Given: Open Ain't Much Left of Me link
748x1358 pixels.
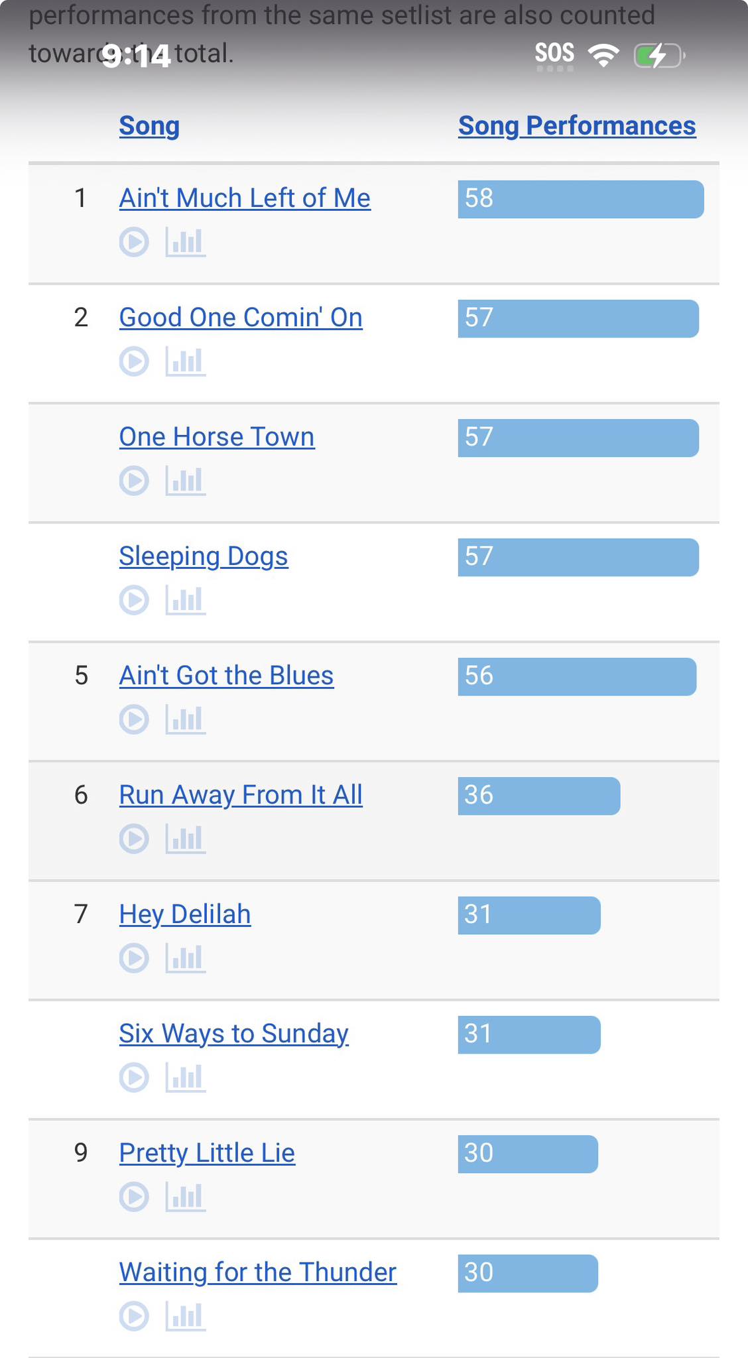Looking at the screenshot, I should coord(245,198).
